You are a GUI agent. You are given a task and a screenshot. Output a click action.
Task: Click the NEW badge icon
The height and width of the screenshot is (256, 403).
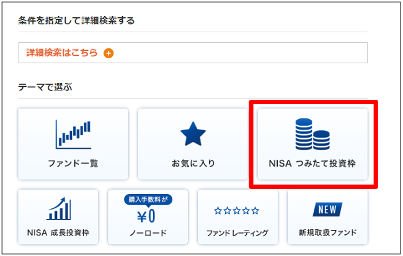click(x=327, y=210)
